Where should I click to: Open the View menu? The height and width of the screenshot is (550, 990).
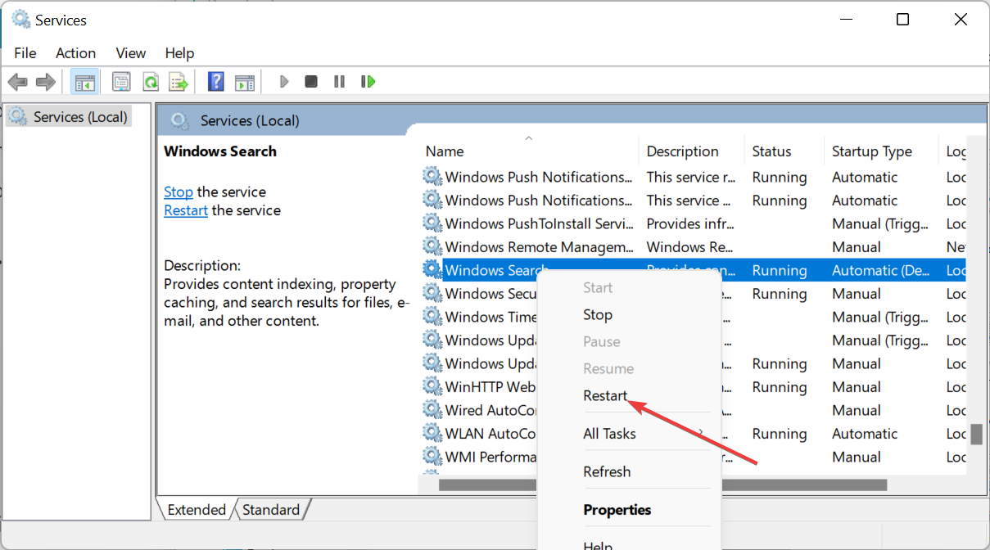pyautogui.click(x=130, y=53)
